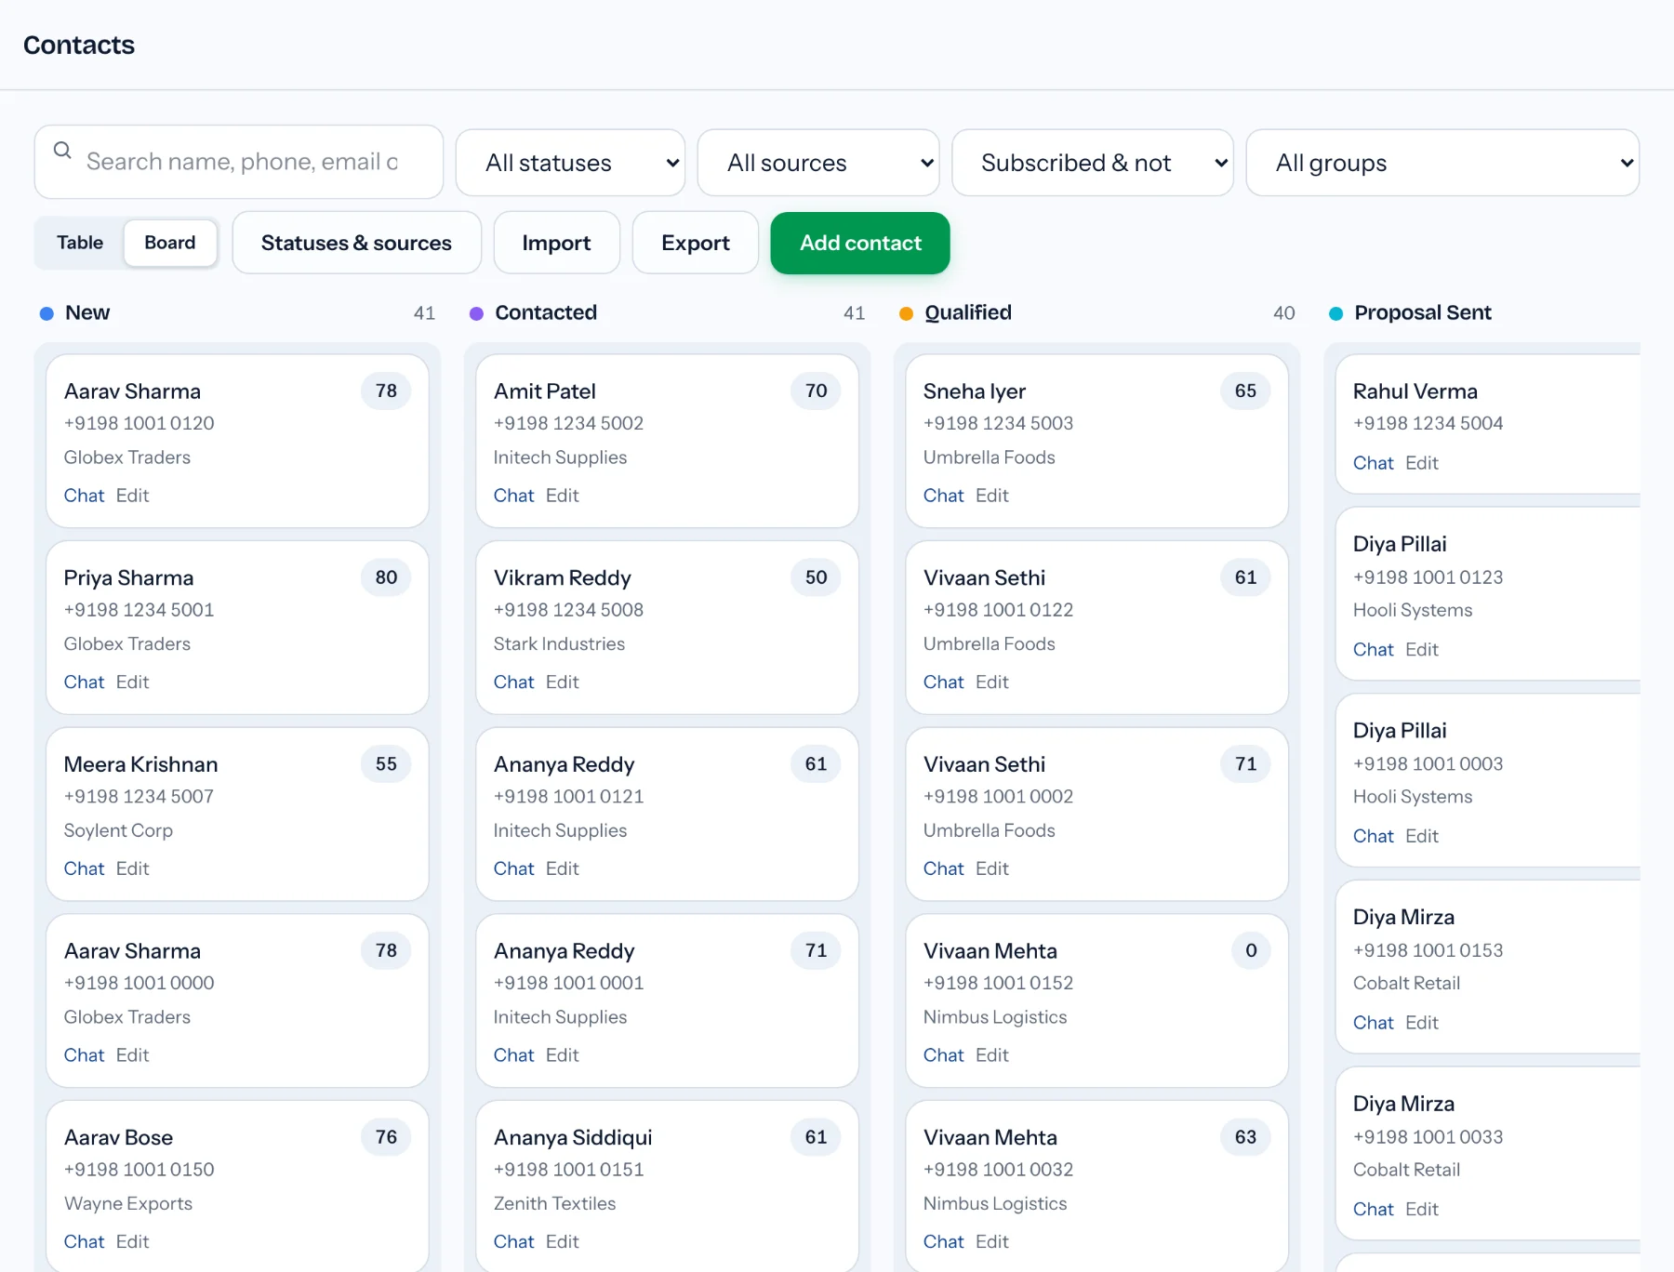The image size is (1674, 1272).
Task: Chat with Ananya Siddiqui
Action: click(x=513, y=1242)
